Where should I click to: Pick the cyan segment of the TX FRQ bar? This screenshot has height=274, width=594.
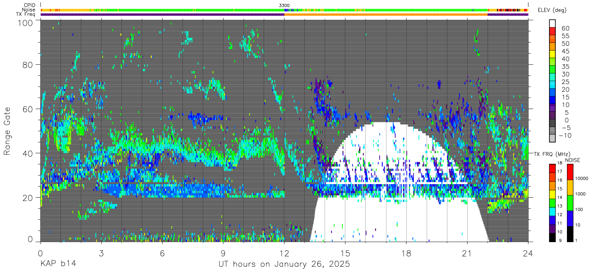pyautogui.click(x=553, y=211)
